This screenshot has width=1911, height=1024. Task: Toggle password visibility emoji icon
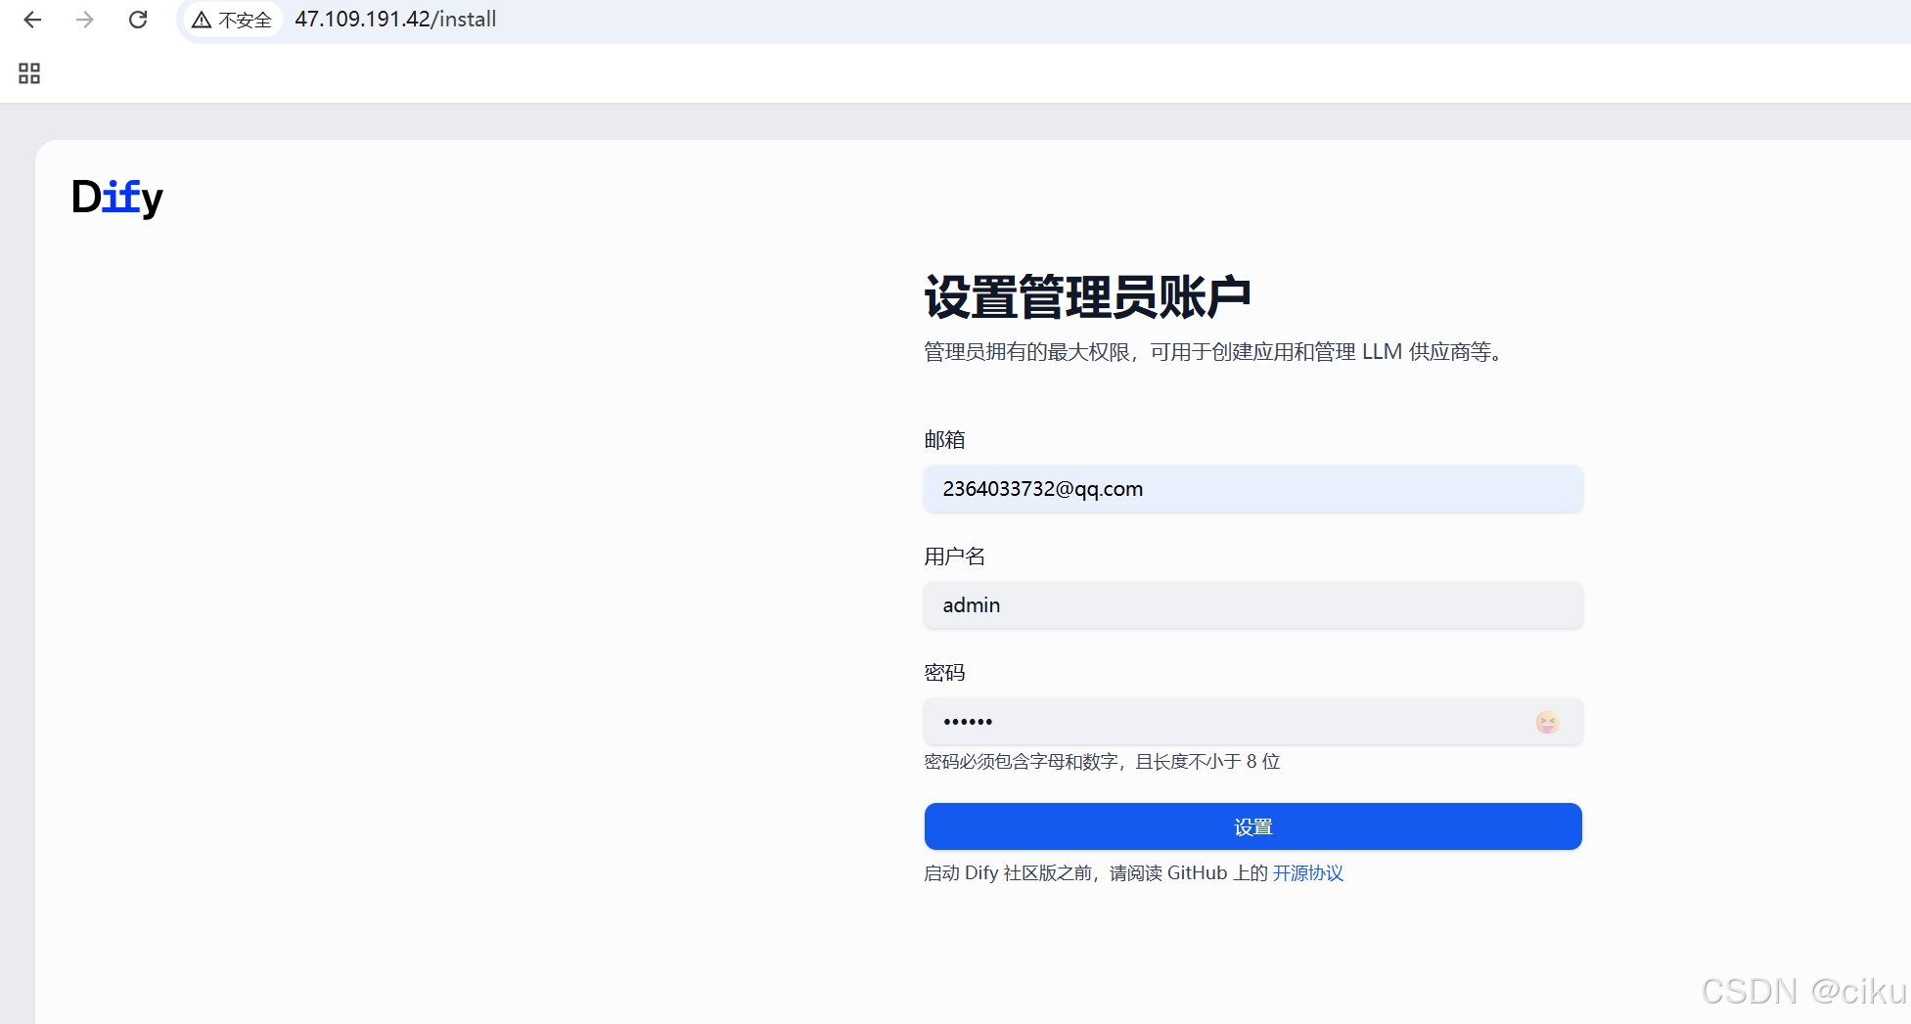click(1547, 722)
